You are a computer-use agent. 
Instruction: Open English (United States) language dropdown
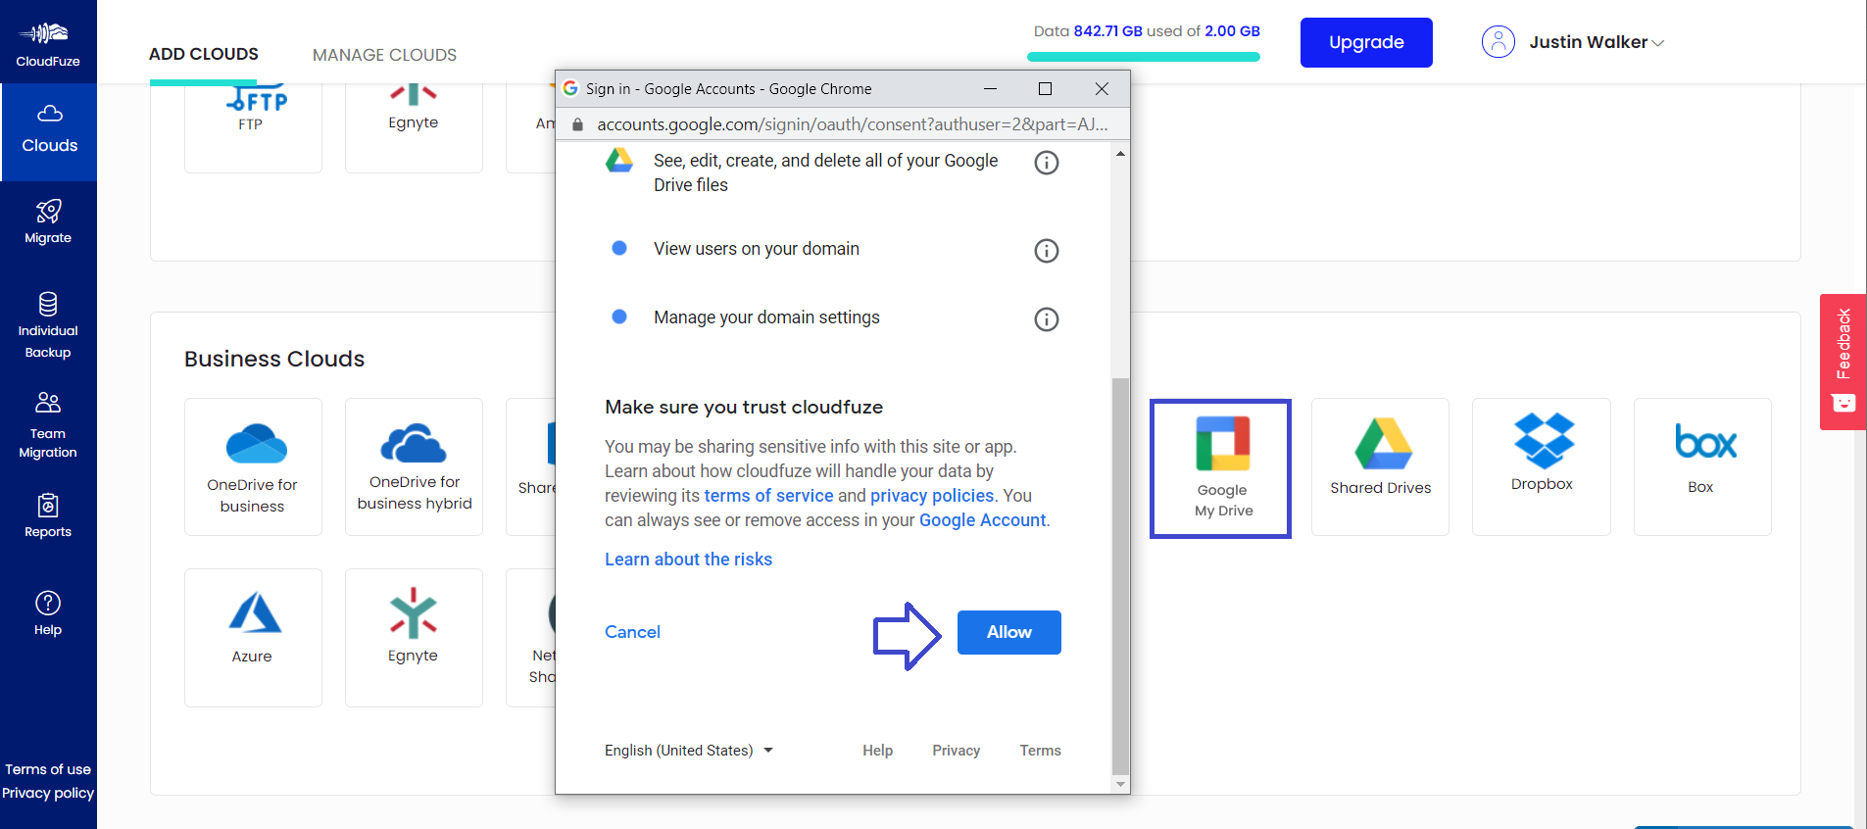tap(689, 751)
